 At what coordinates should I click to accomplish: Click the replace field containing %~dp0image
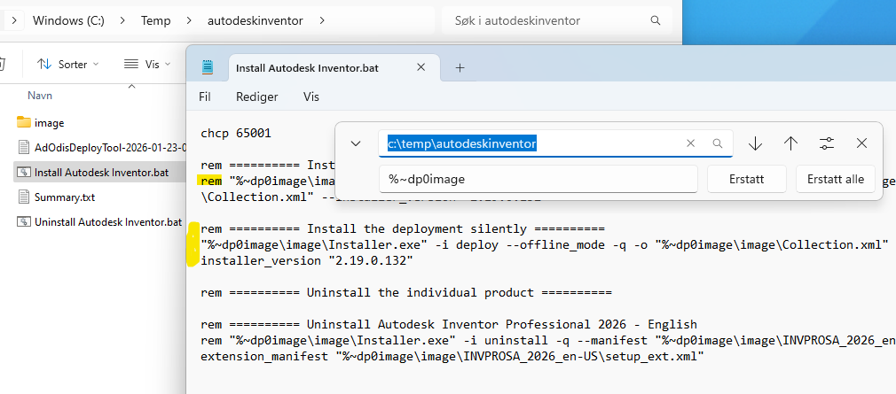tap(538, 179)
